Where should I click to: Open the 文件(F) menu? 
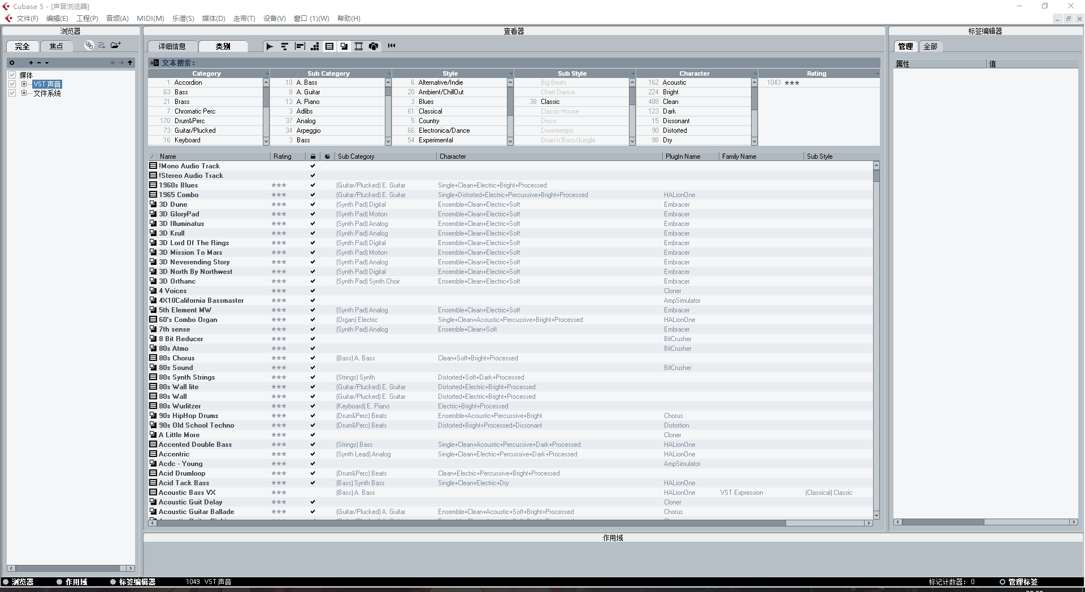pyautogui.click(x=27, y=19)
